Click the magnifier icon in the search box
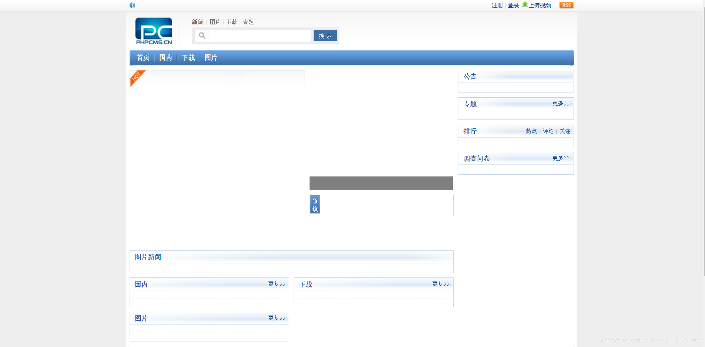 coord(202,36)
